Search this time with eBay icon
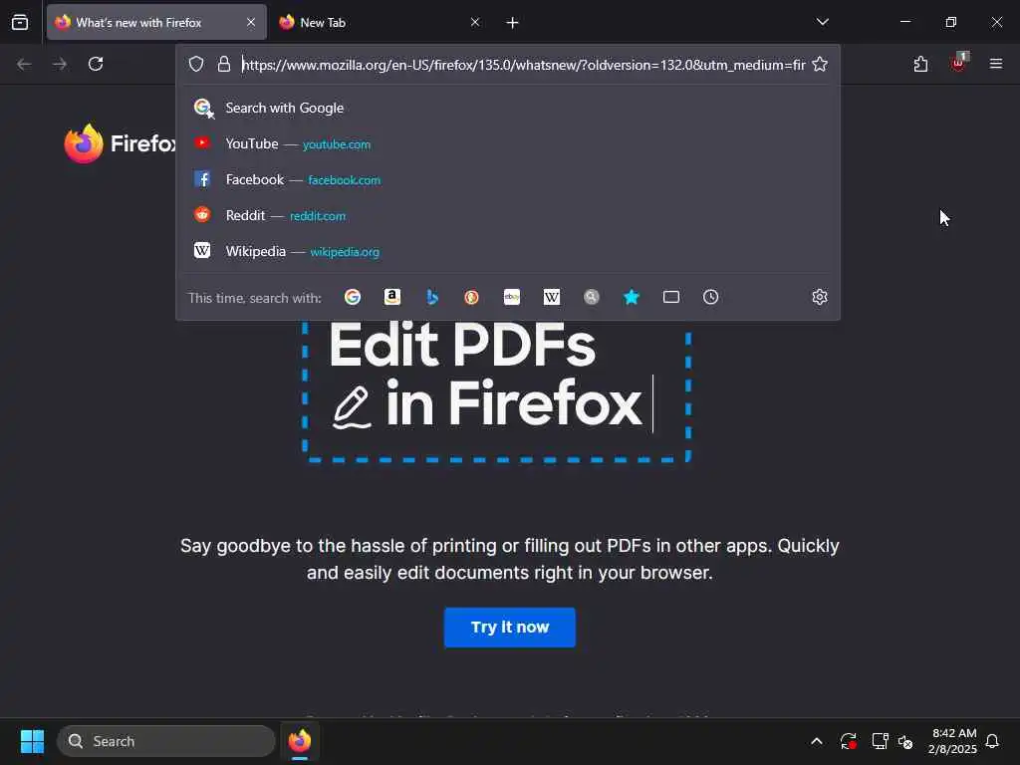The width and height of the screenshot is (1020, 765). click(x=512, y=297)
